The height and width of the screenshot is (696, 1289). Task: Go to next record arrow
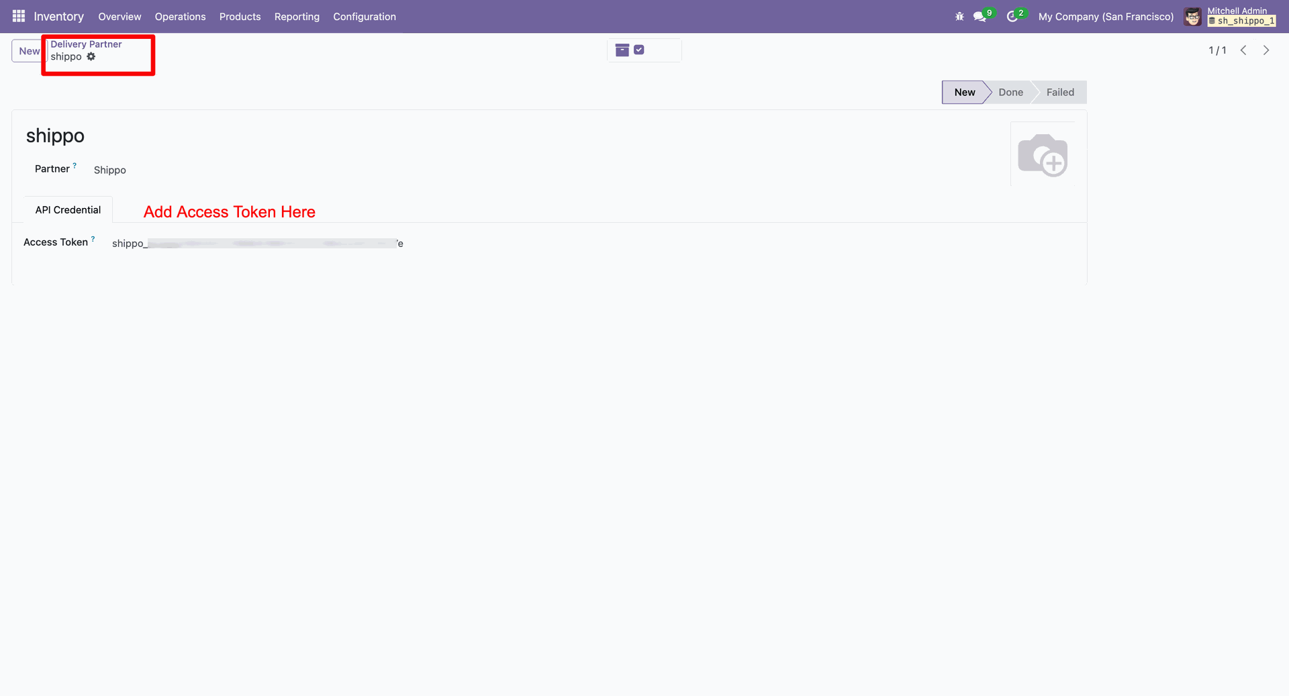coord(1266,50)
